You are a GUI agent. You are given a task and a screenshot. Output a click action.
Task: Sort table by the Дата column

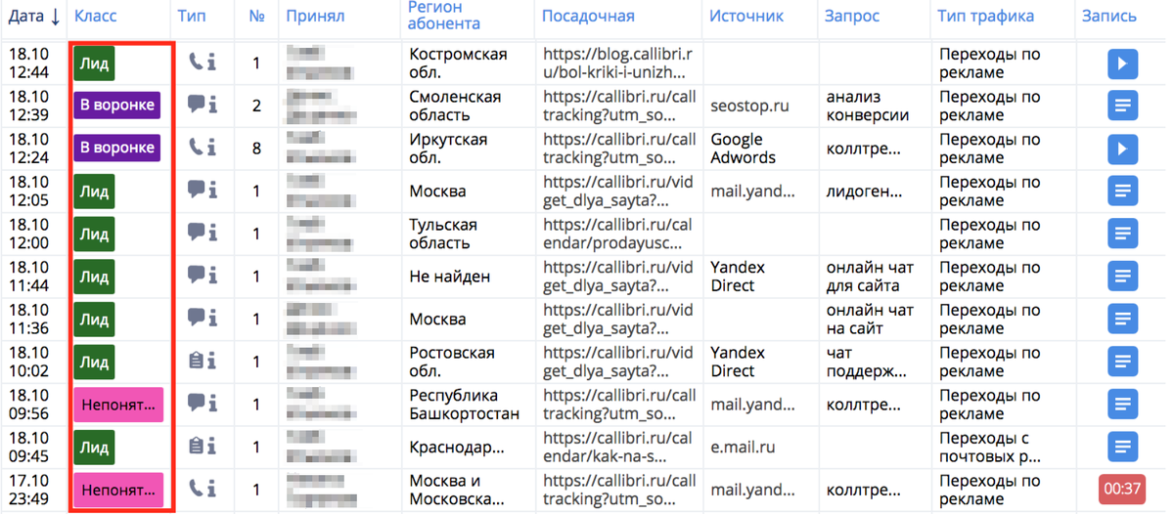[x=34, y=17]
